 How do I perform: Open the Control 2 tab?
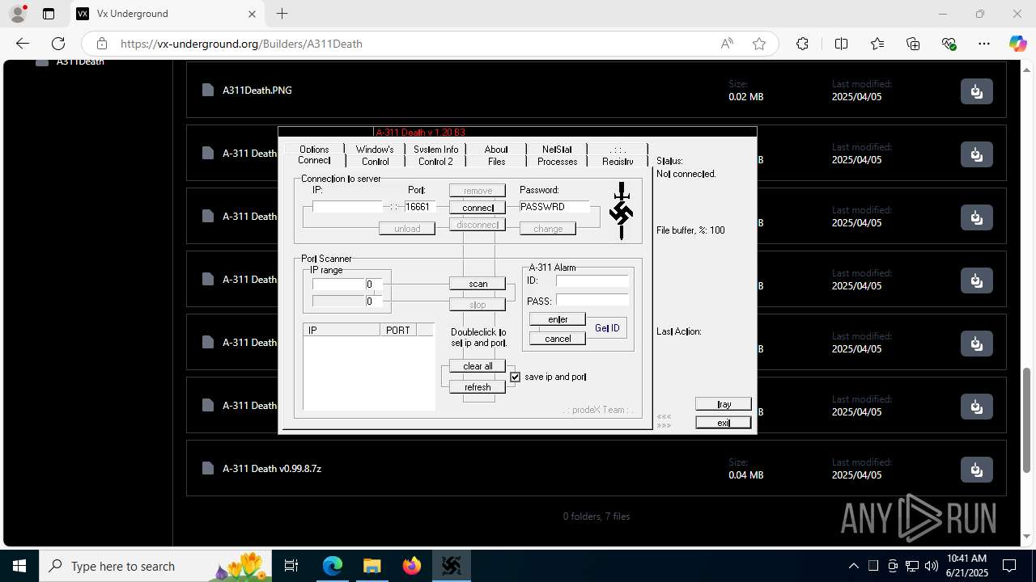(x=435, y=161)
